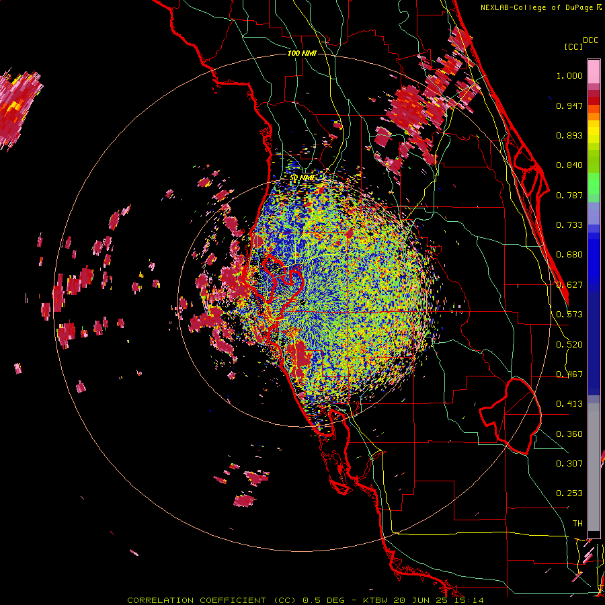Click the 50 NMI range ring label
This screenshot has width=605, height=605.
click(x=302, y=177)
